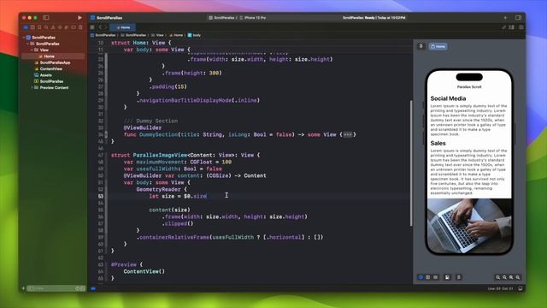Run the project with the play button
547x308 pixels.
pyautogui.click(x=79, y=17)
